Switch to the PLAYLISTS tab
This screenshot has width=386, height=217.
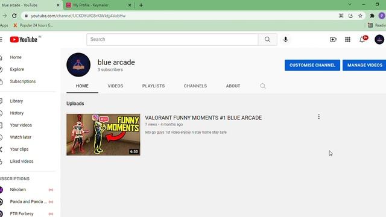(x=153, y=86)
